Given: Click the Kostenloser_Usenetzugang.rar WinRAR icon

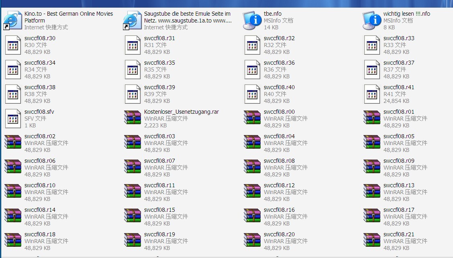Looking at the screenshot, I should (133, 119).
